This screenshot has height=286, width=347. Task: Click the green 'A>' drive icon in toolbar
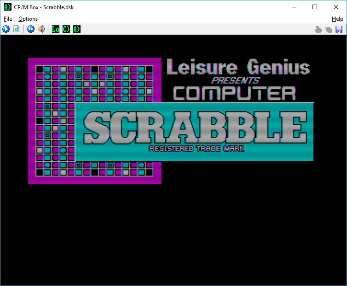click(77, 29)
